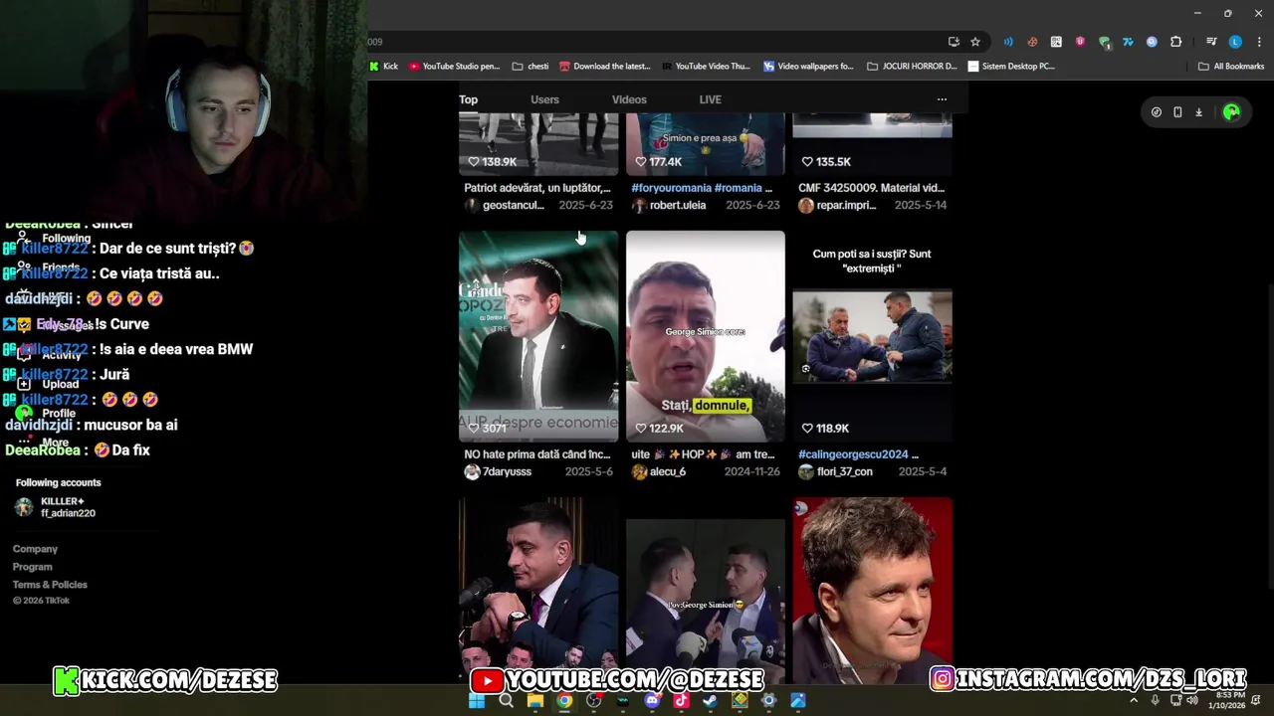This screenshot has height=716, width=1274.
Task: Open the media controls icon in Chrome toolbar
Action: coord(1211,42)
